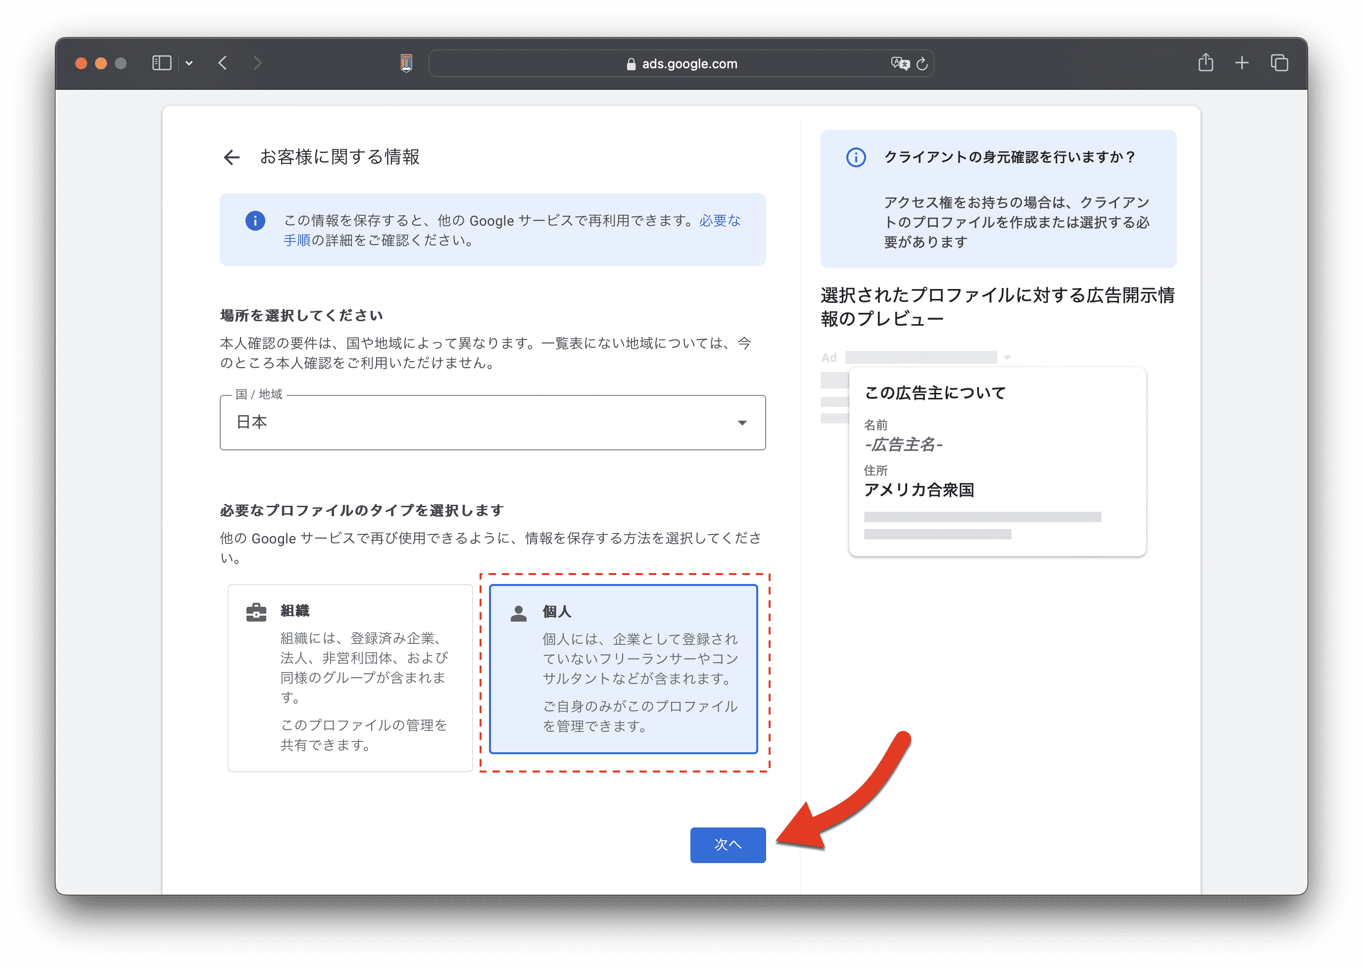Click the back arrow beside お客様に関する情報
Viewport: 1363px width, 968px height.
tap(231, 157)
